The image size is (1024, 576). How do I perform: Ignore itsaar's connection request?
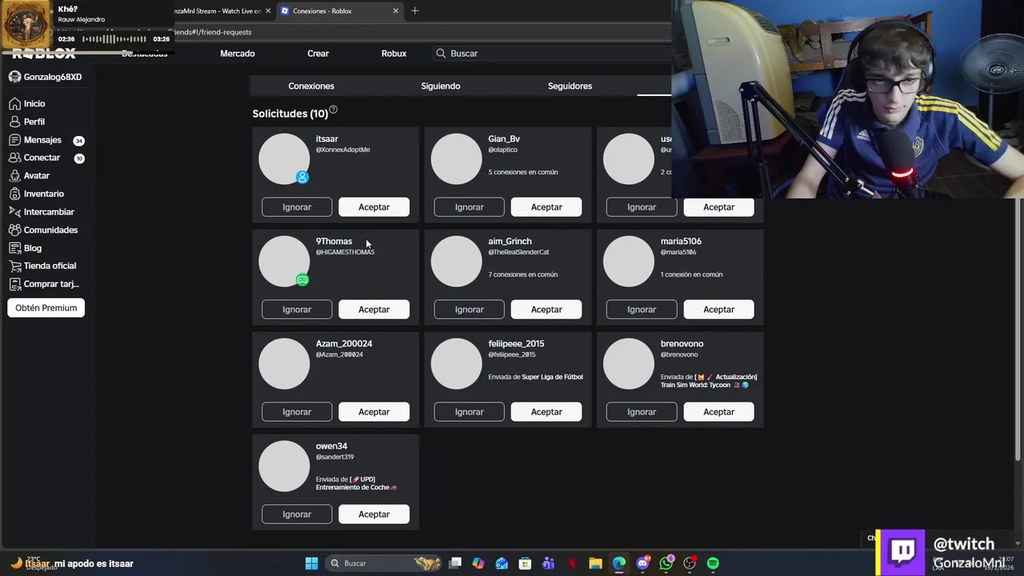pos(297,207)
